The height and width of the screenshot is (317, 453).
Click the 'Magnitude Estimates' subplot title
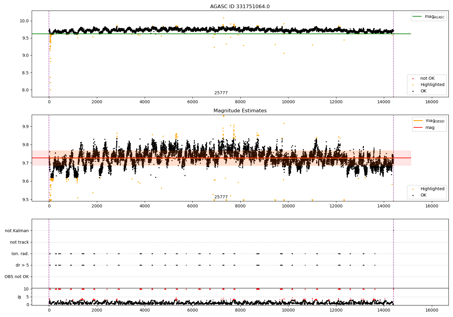point(240,111)
